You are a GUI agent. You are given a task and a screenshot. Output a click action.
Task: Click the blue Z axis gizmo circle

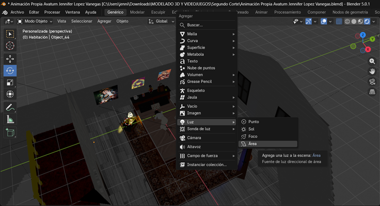tap(363, 35)
